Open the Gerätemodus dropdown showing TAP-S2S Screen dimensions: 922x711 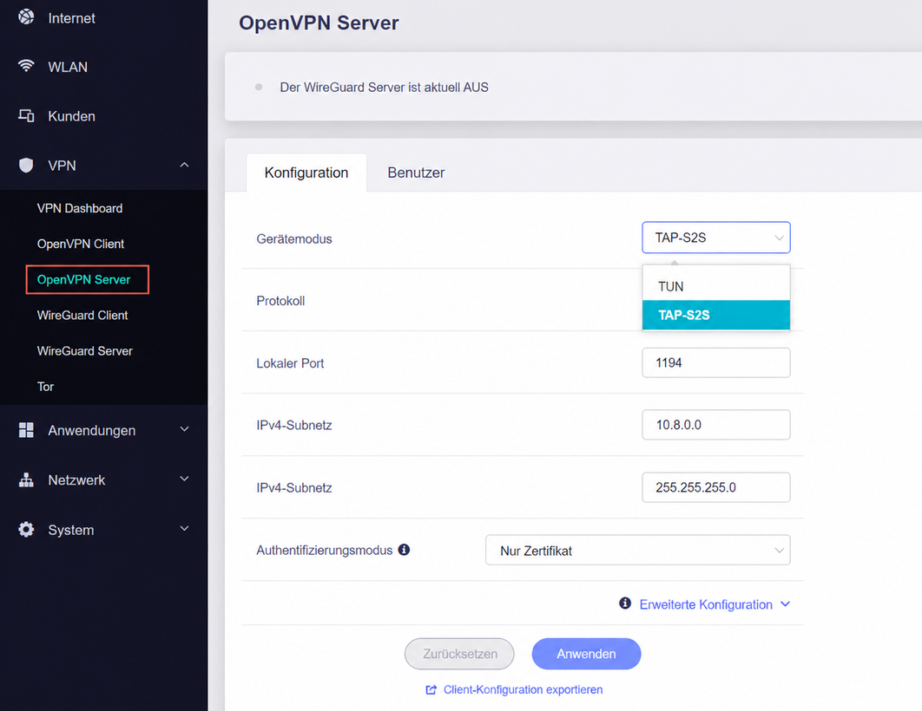(x=715, y=238)
